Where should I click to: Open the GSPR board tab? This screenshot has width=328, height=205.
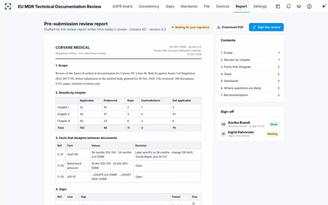pos(122,6)
